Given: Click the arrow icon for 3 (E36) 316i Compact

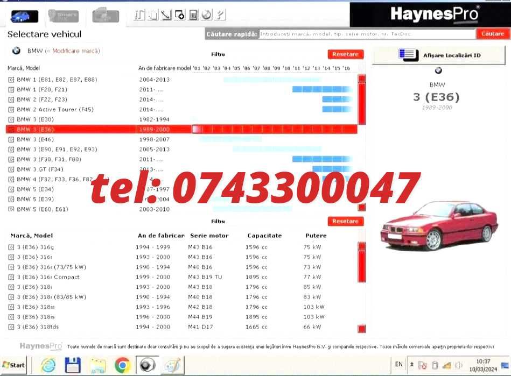Looking at the screenshot, I should (x=11, y=278).
